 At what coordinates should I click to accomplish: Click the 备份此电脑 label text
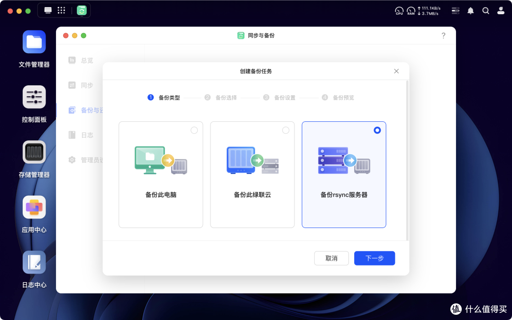(x=161, y=195)
